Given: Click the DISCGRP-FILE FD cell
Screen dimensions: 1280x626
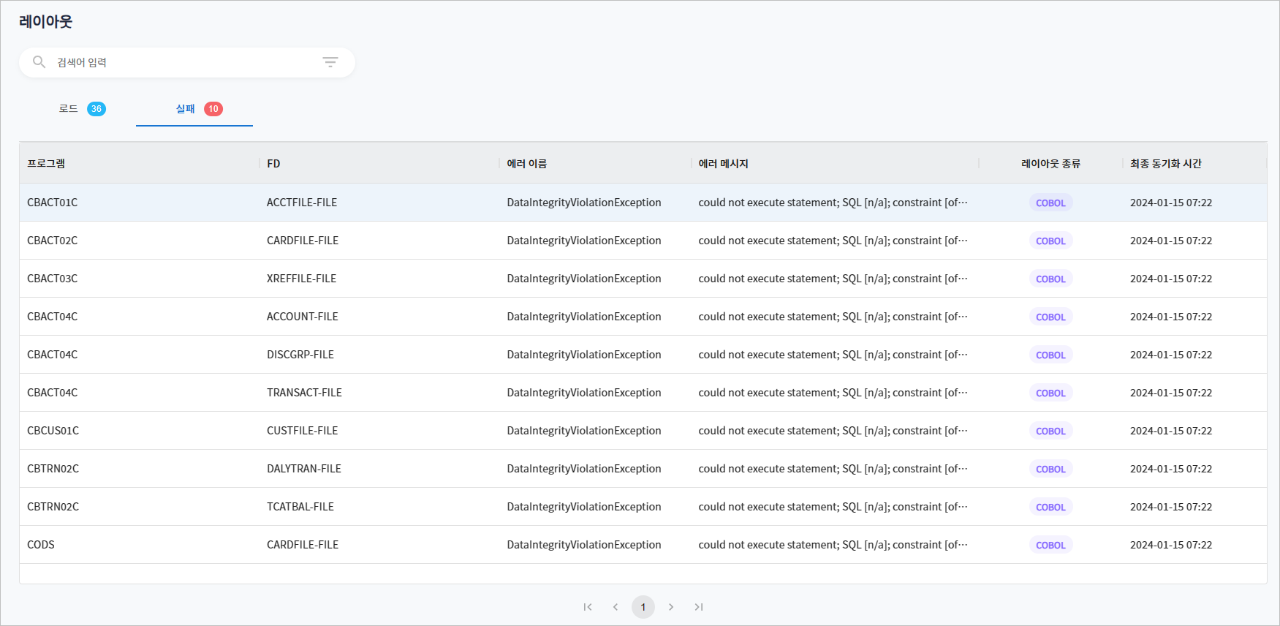Looking at the screenshot, I should click(x=300, y=355).
